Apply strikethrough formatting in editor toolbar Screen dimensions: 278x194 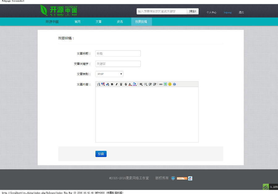coord(125,84)
